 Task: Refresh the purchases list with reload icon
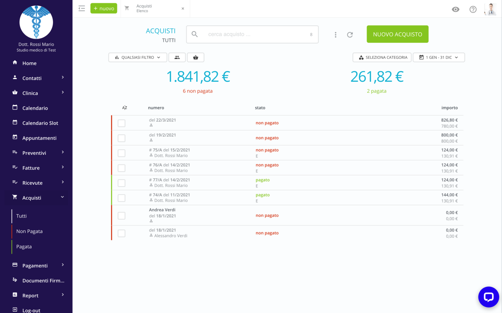[x=350, y=35]
